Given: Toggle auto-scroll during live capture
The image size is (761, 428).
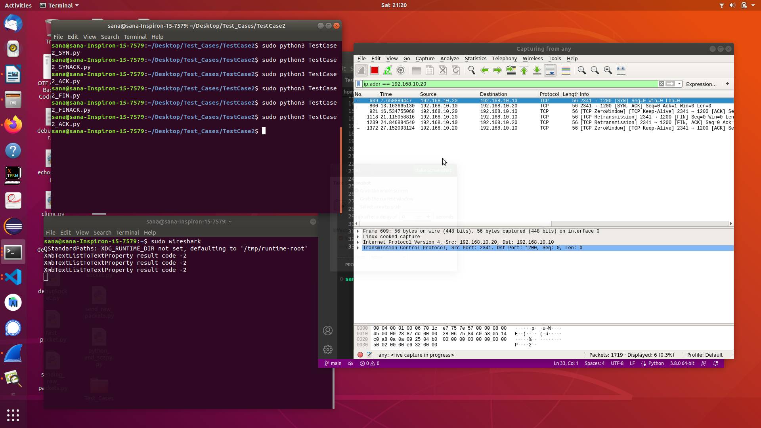Looking at the screenshot, I should (550, 70).
